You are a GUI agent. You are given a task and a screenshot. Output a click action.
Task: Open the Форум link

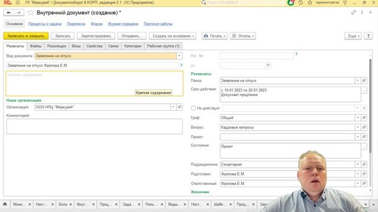point(96,24)
